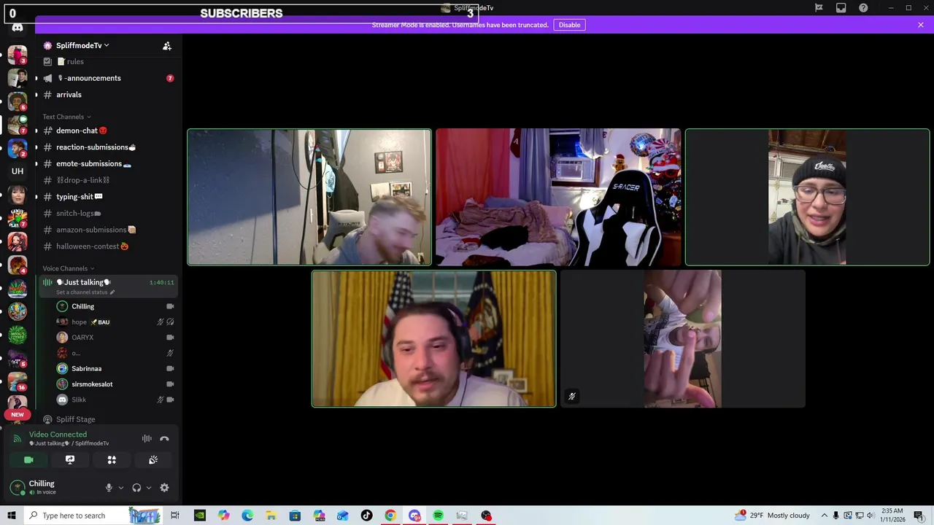Select user sirsmokesalot in voice list
The width and height of the screenshot is (934, 525).
click(x=115, y=384)
